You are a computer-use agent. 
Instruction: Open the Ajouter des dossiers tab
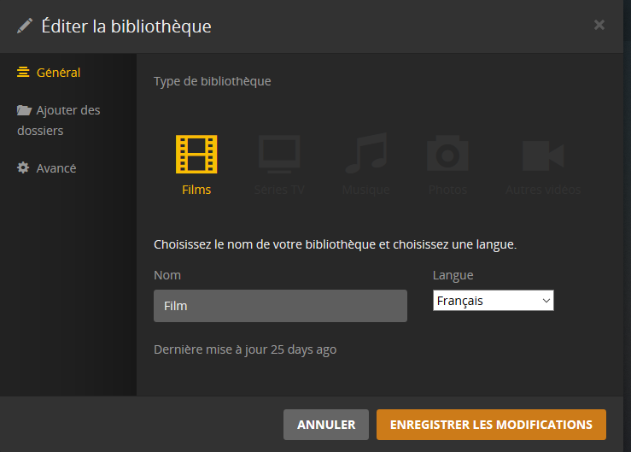(x=59, y=120)
